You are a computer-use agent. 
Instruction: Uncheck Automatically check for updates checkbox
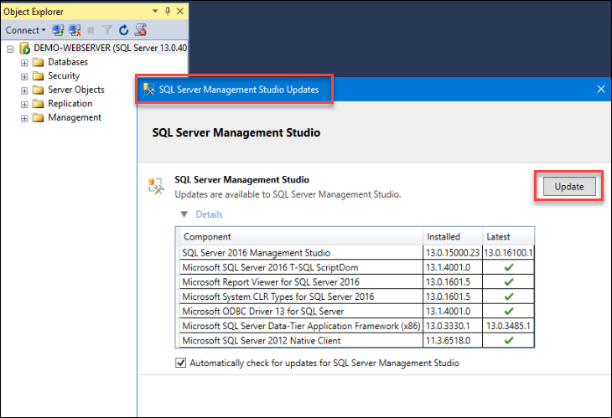click(x=180, y=363)
